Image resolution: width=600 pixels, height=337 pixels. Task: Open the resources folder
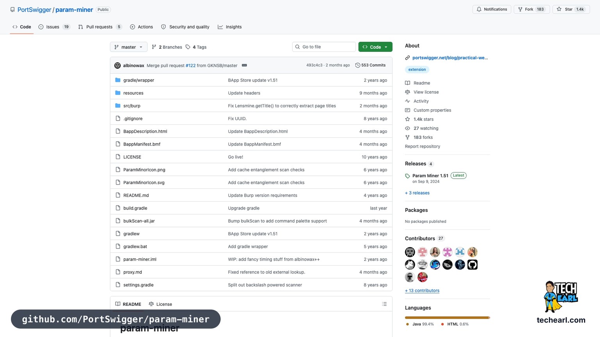133,93
